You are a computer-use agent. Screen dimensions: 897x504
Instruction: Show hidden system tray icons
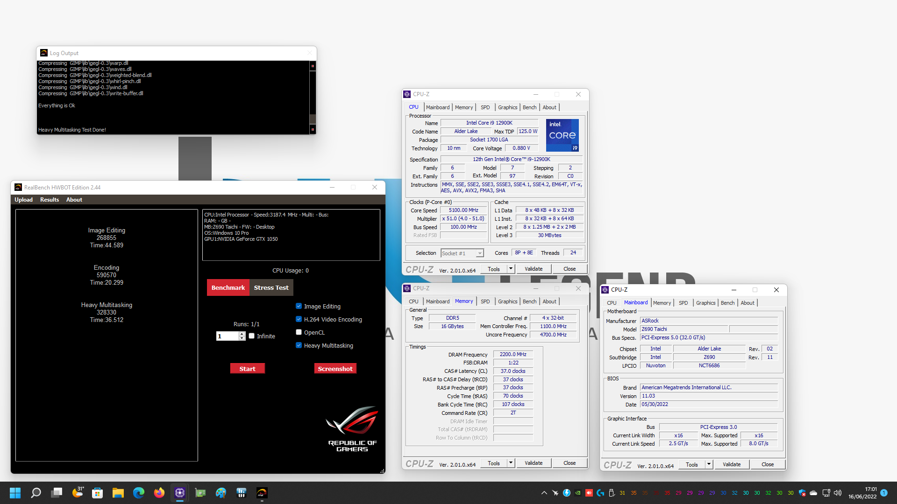tap(544, 493)
